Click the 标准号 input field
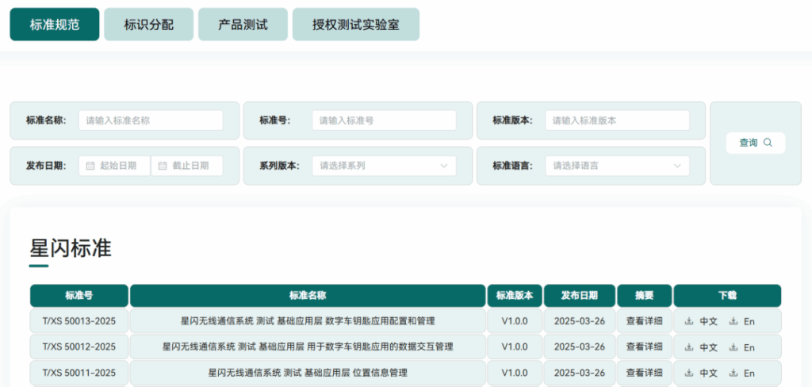 tap(385, 121)
